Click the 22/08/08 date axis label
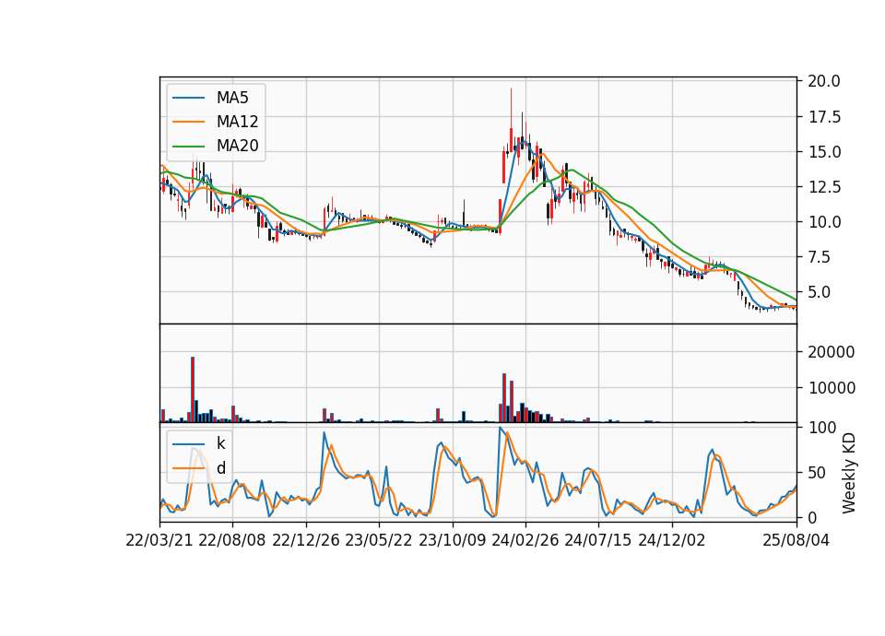Viewport: 885px width, 636px height. [x=232, y=540]
